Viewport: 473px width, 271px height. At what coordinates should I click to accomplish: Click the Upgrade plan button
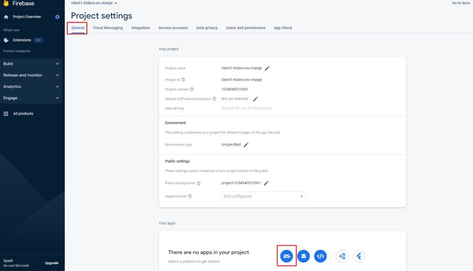point(52,263)
